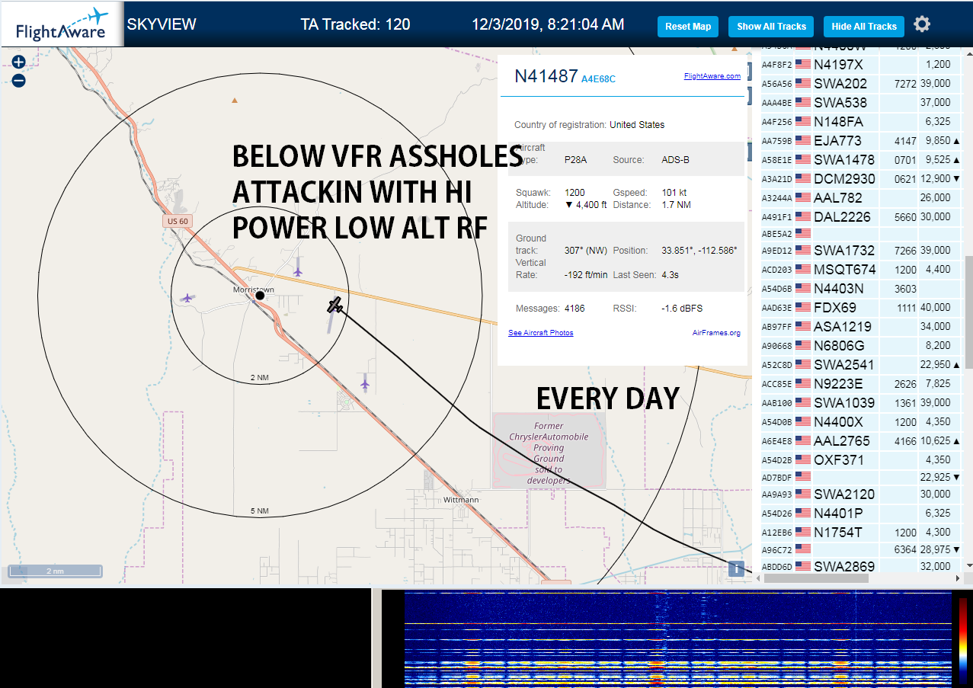Click the orange triangle marker on map
Screen dimensions: 973x688
[x=235, y=100]
